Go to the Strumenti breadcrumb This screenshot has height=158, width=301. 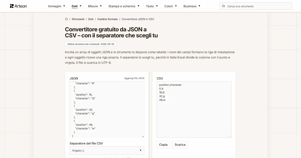click(78, 19)
